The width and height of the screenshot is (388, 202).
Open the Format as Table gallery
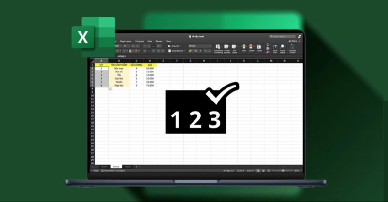[226, 49]
